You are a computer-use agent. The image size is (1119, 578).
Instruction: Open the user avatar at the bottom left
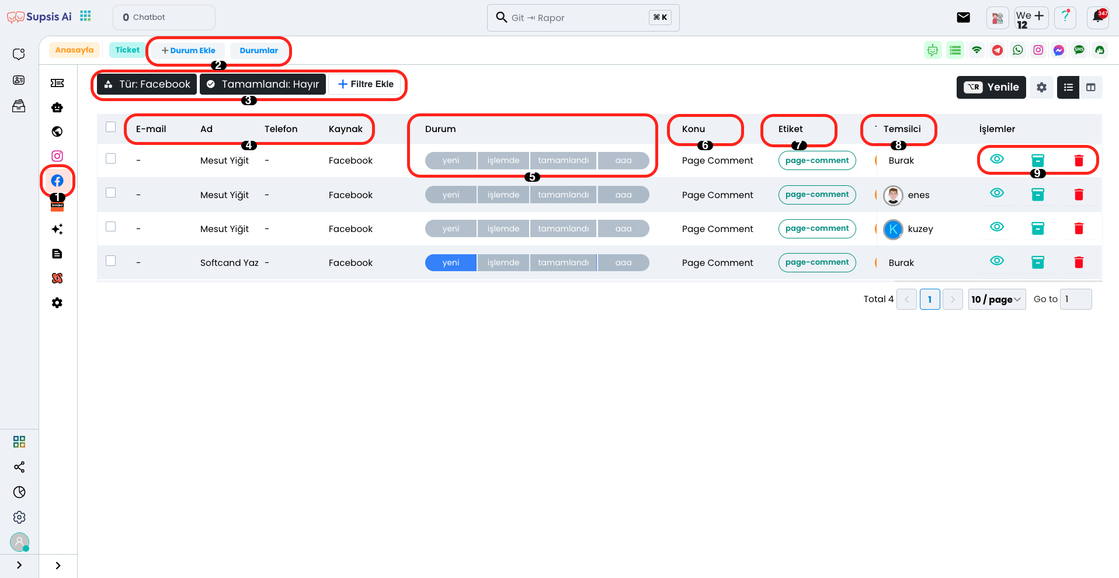[x=19, y=542]
